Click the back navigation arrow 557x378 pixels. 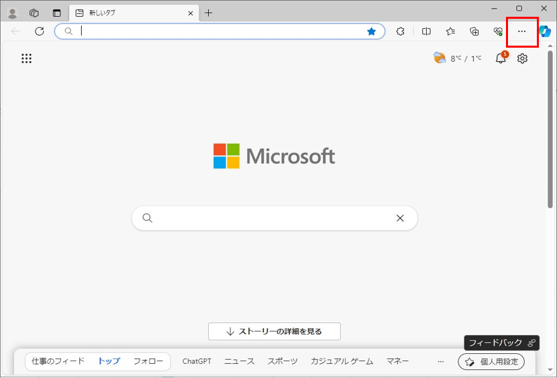point(15,32)
